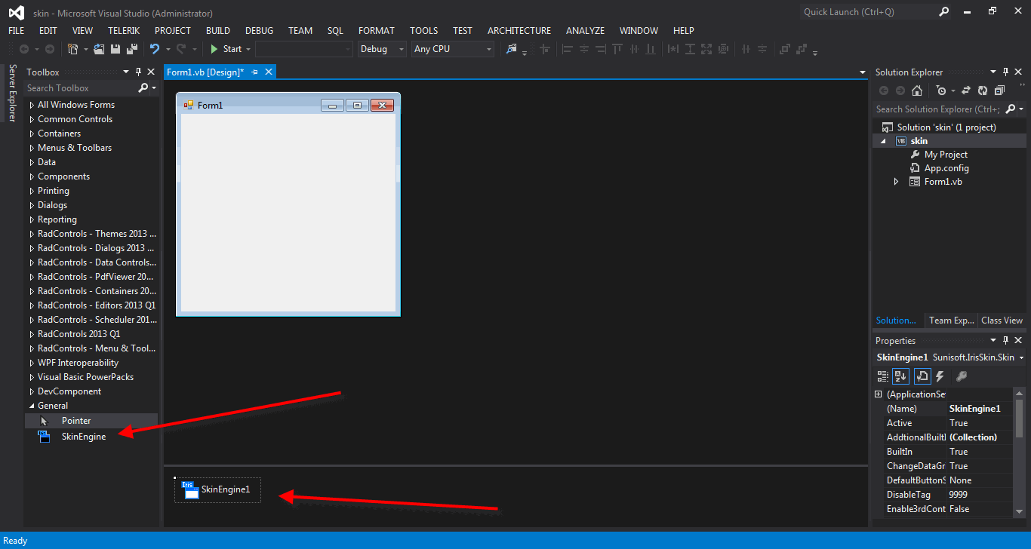Expand Common Controls in Toolbox
The width and height of the screenshot is (1031, 549).
32,119
